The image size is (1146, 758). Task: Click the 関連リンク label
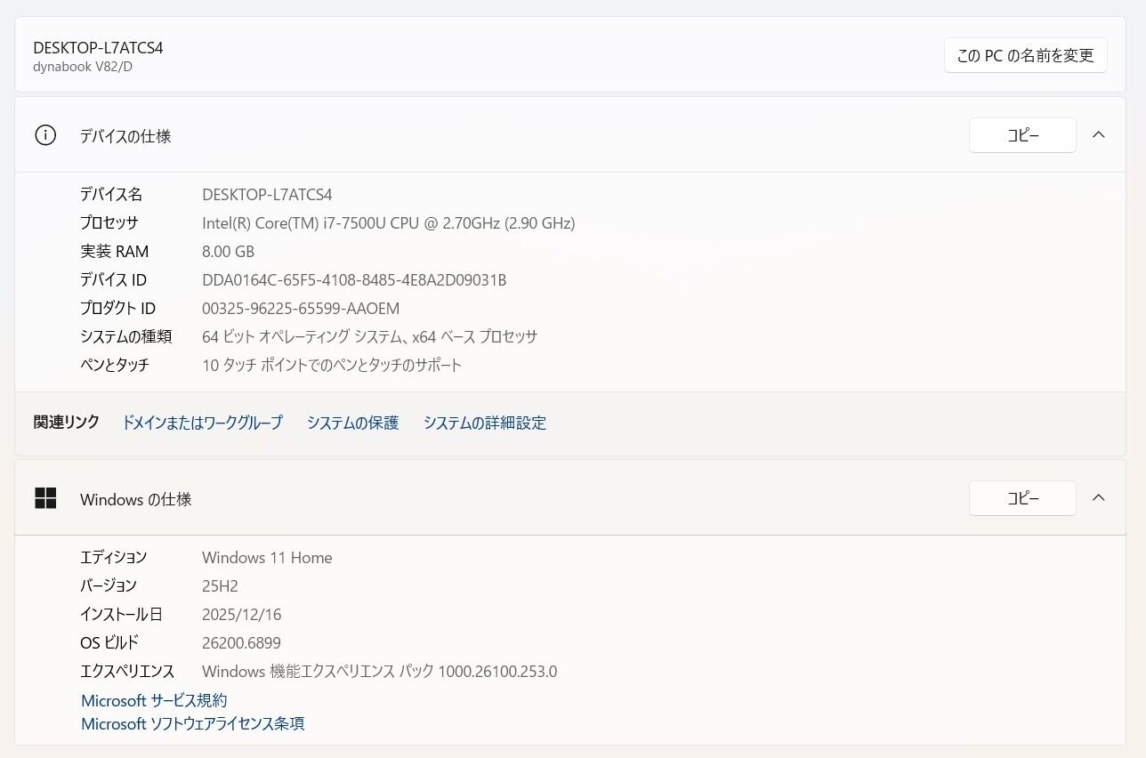pyautogui.click(x=67, y=423)
